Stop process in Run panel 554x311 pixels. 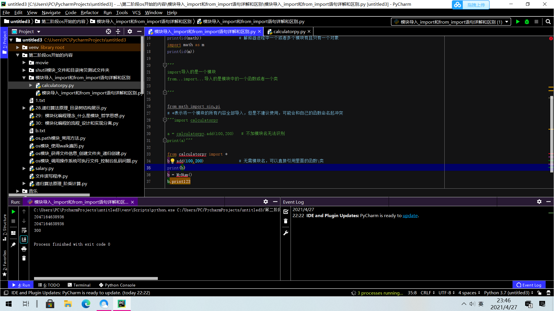13,221
